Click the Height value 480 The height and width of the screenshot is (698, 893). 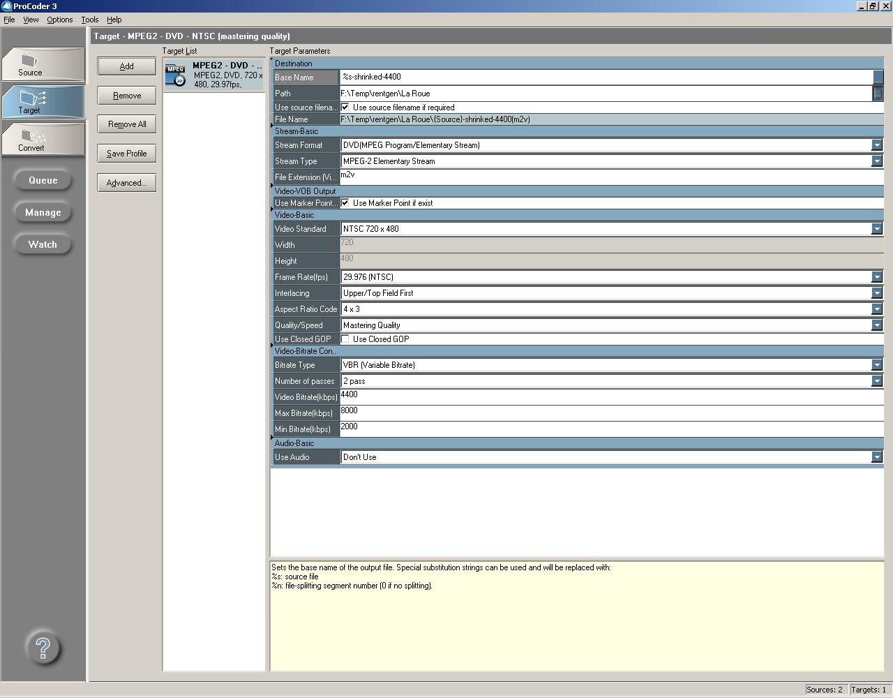[x=347, y=258]
